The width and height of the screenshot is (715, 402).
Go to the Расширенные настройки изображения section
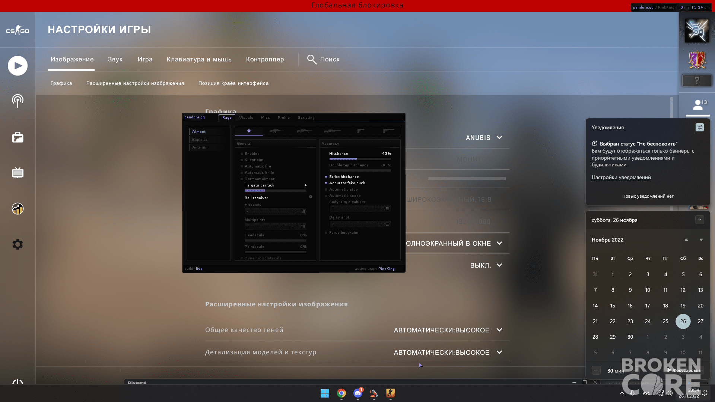click(135, 83)
